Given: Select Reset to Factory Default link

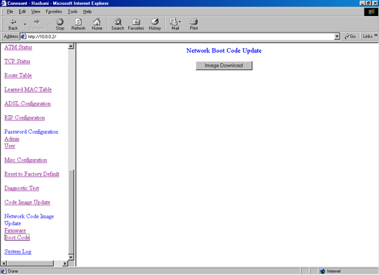Looking at the screenshot, I should point(31,174).
